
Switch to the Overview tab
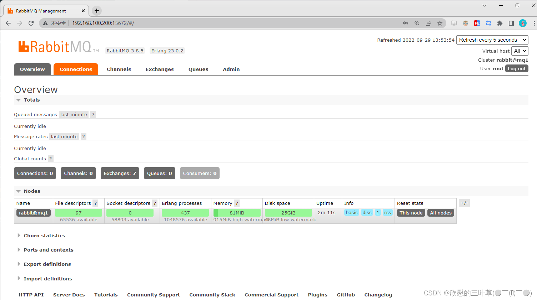pyautogui.click(x=32, y=69)
